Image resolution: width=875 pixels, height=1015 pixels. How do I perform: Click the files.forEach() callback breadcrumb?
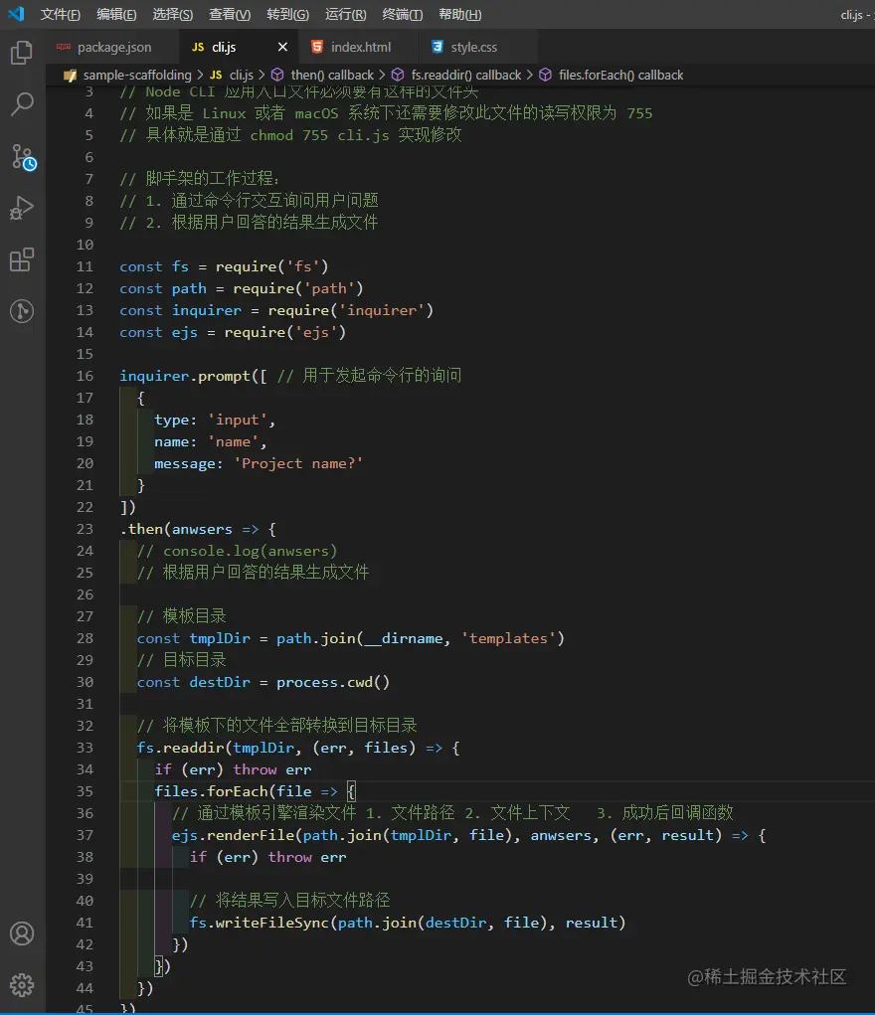click(612, 76)
